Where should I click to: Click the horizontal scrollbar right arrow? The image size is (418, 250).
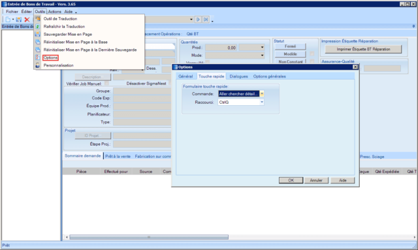tap(415, 237)
